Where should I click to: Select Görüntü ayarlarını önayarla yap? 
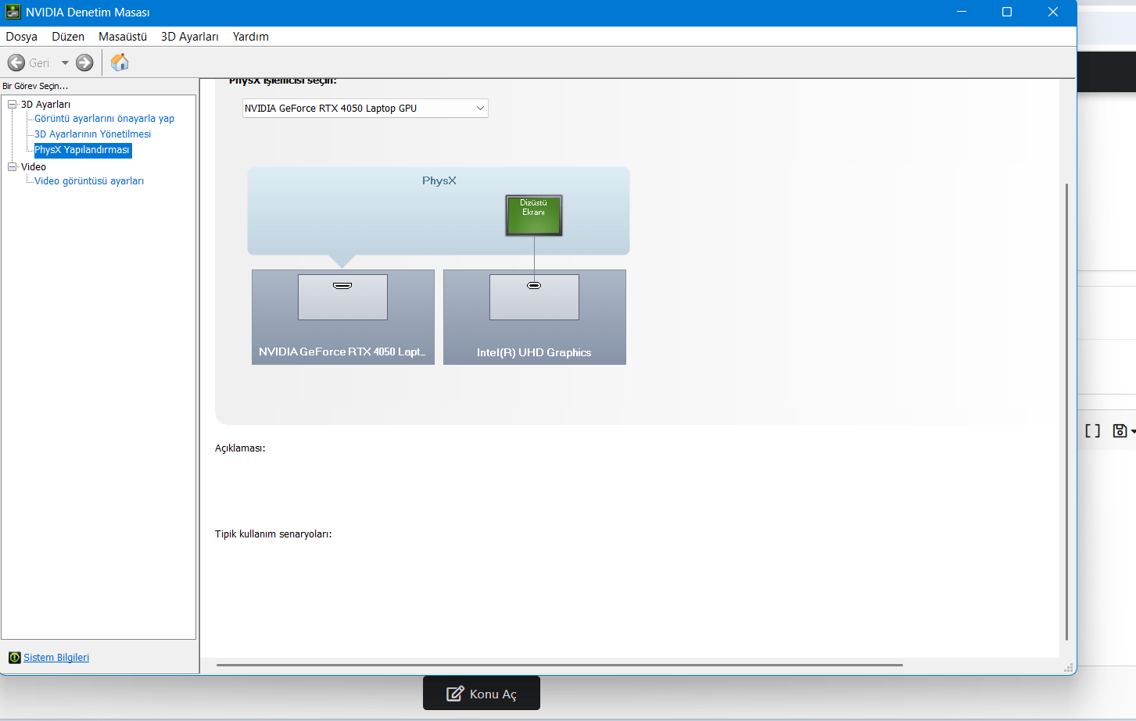(x=104, y=119)
